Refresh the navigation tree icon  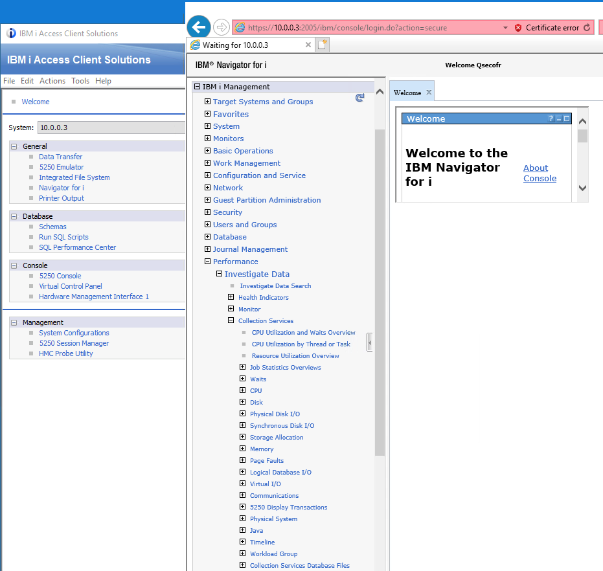click(359, 98)
